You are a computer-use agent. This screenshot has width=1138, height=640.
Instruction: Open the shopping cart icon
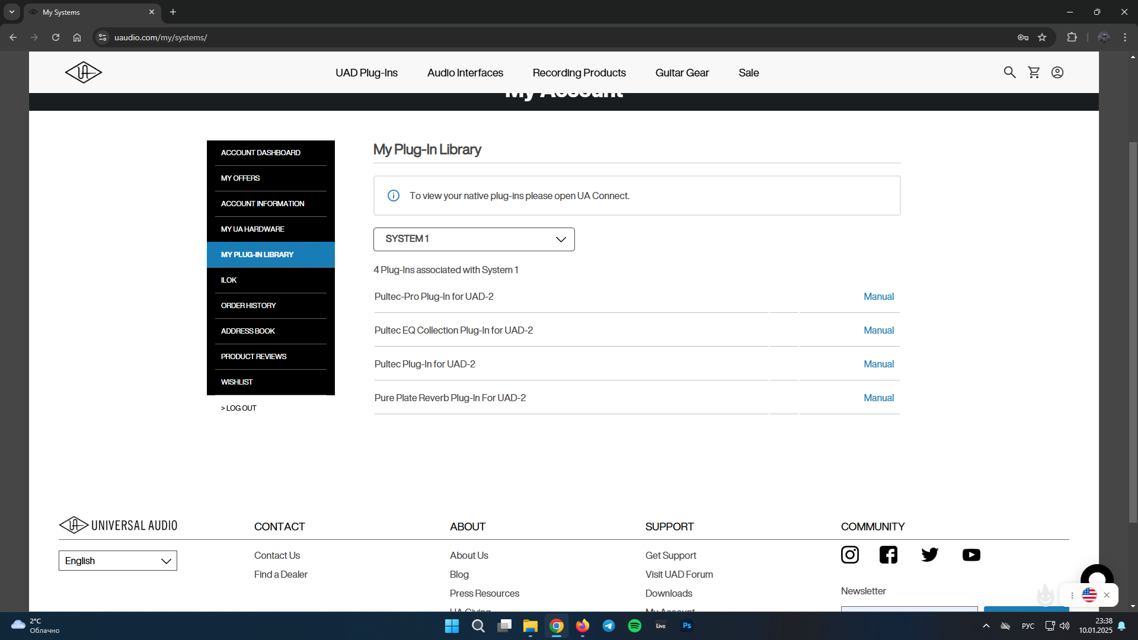click(x=1034, y=72)
